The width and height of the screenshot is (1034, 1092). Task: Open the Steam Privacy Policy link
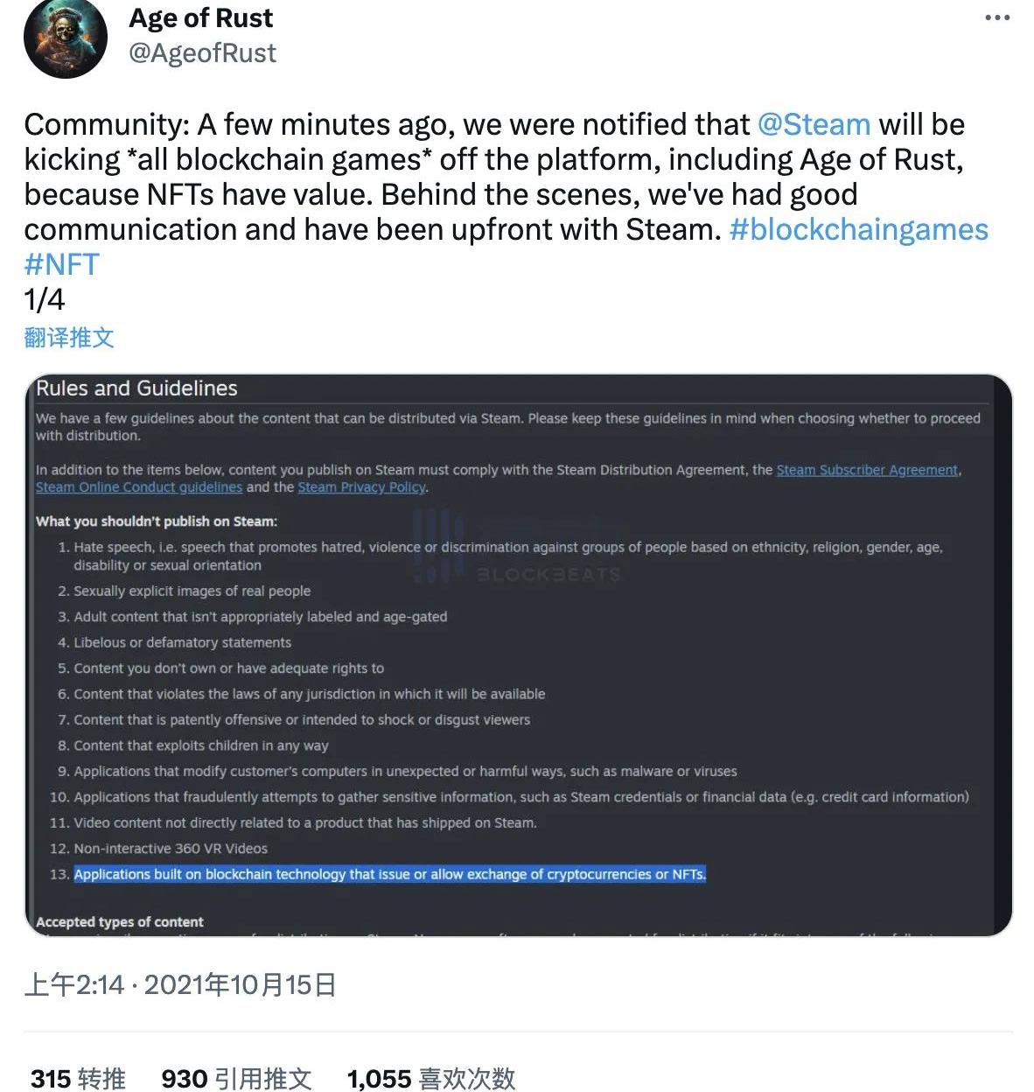point(361,487)
